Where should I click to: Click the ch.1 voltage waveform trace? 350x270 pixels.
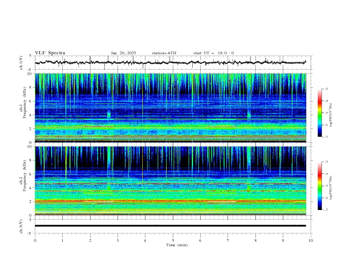click(170, 63)
